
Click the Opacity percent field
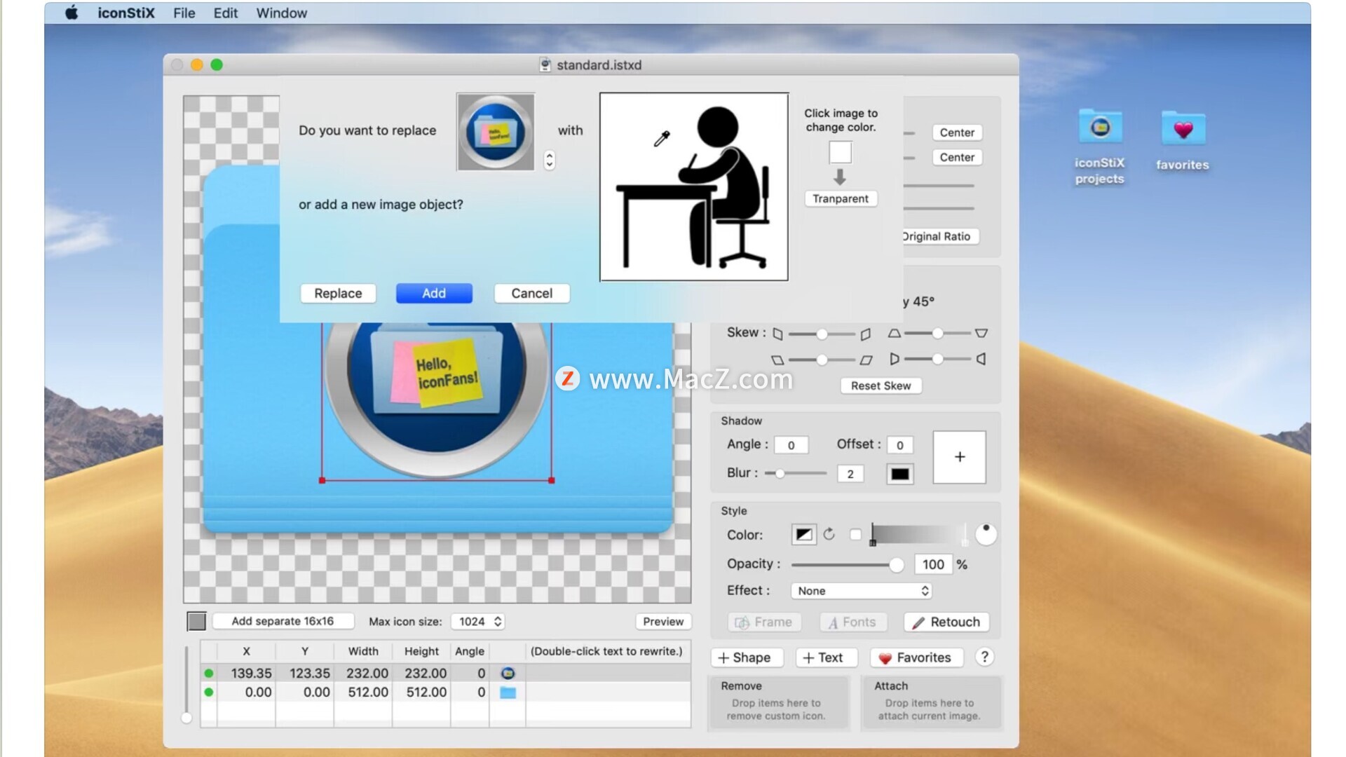[933, 565]
